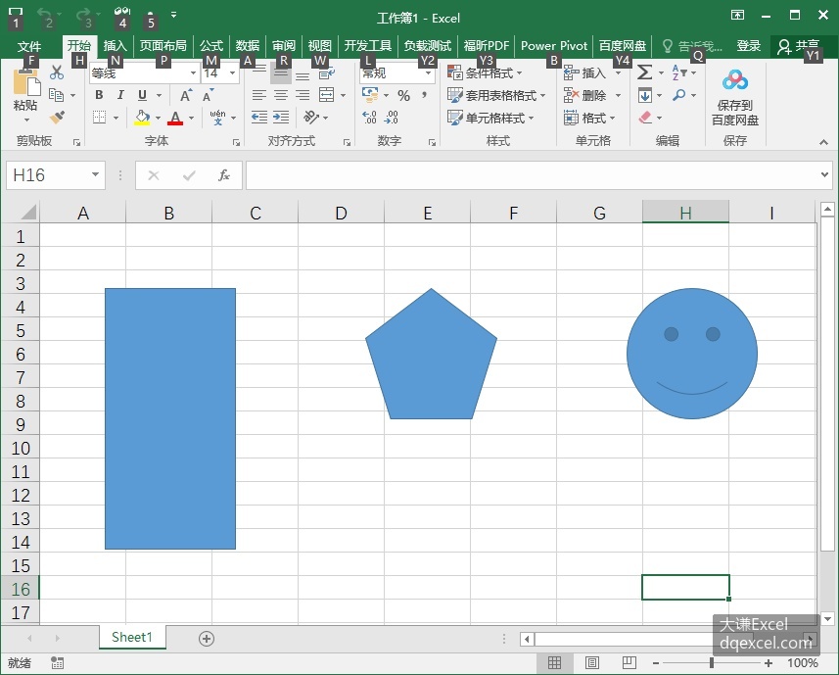Select the blue pentagon shape
The width and height of the screenshot is (839, 675).
tap(432, 354)
